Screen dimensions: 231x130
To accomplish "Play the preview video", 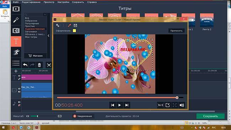I will 119,105.
